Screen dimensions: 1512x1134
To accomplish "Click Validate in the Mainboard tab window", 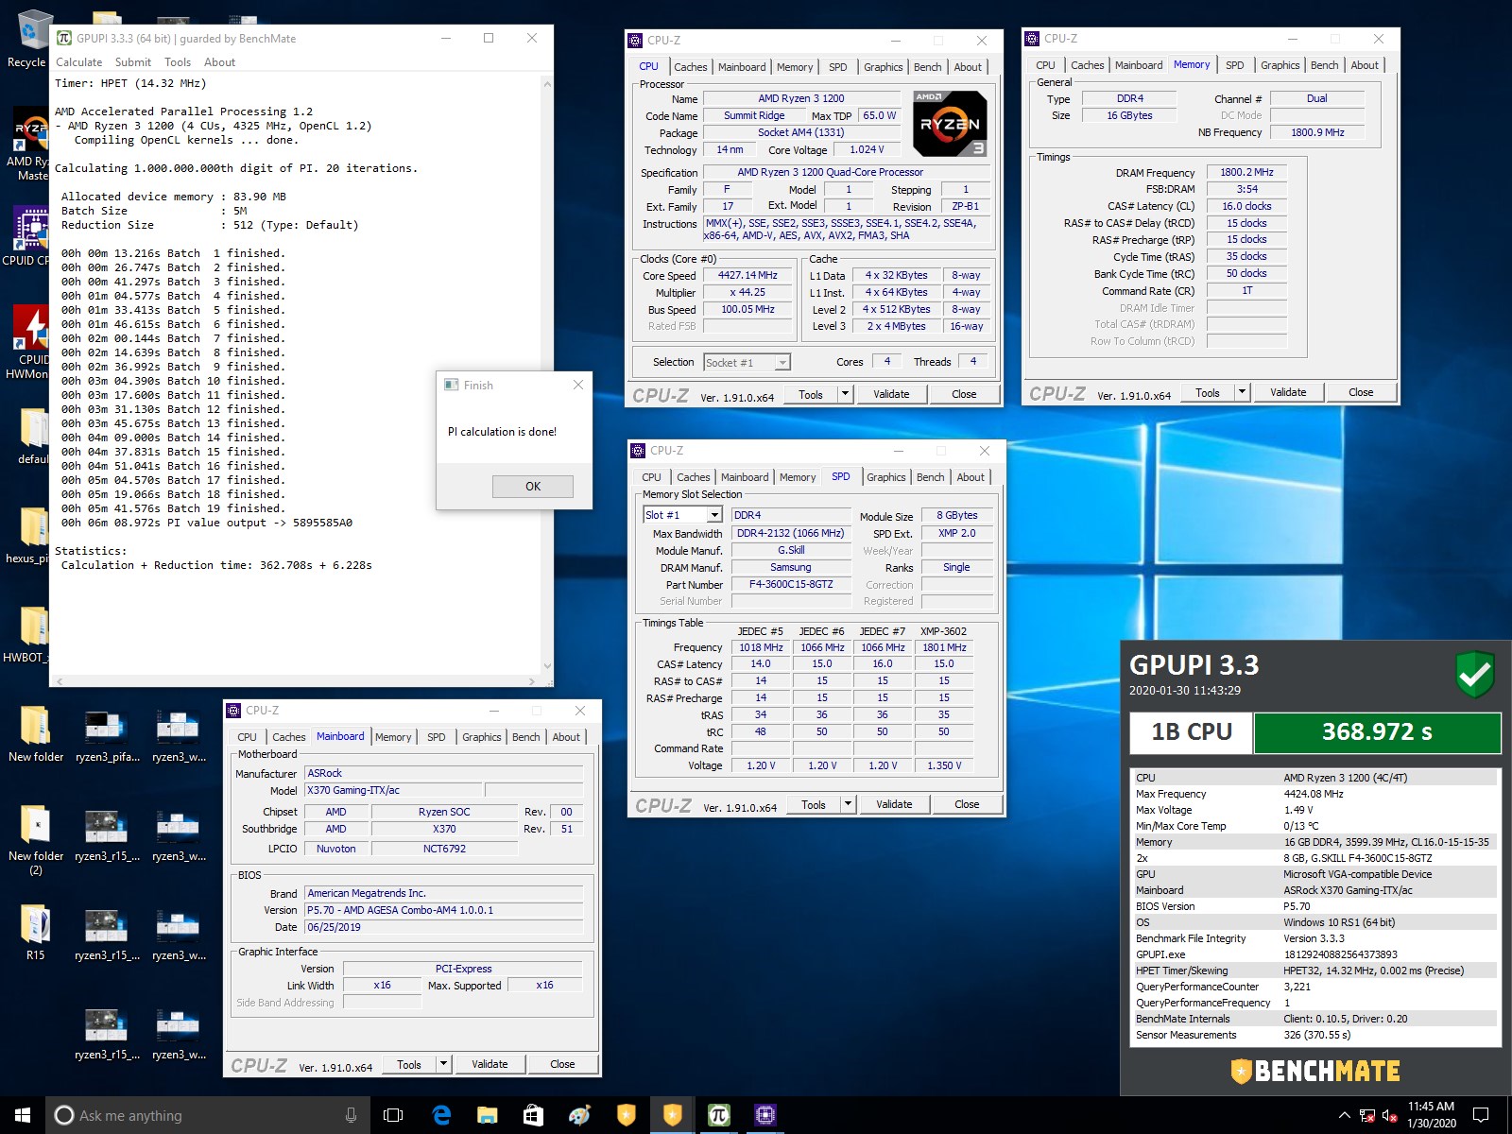I will (490, 1064).
